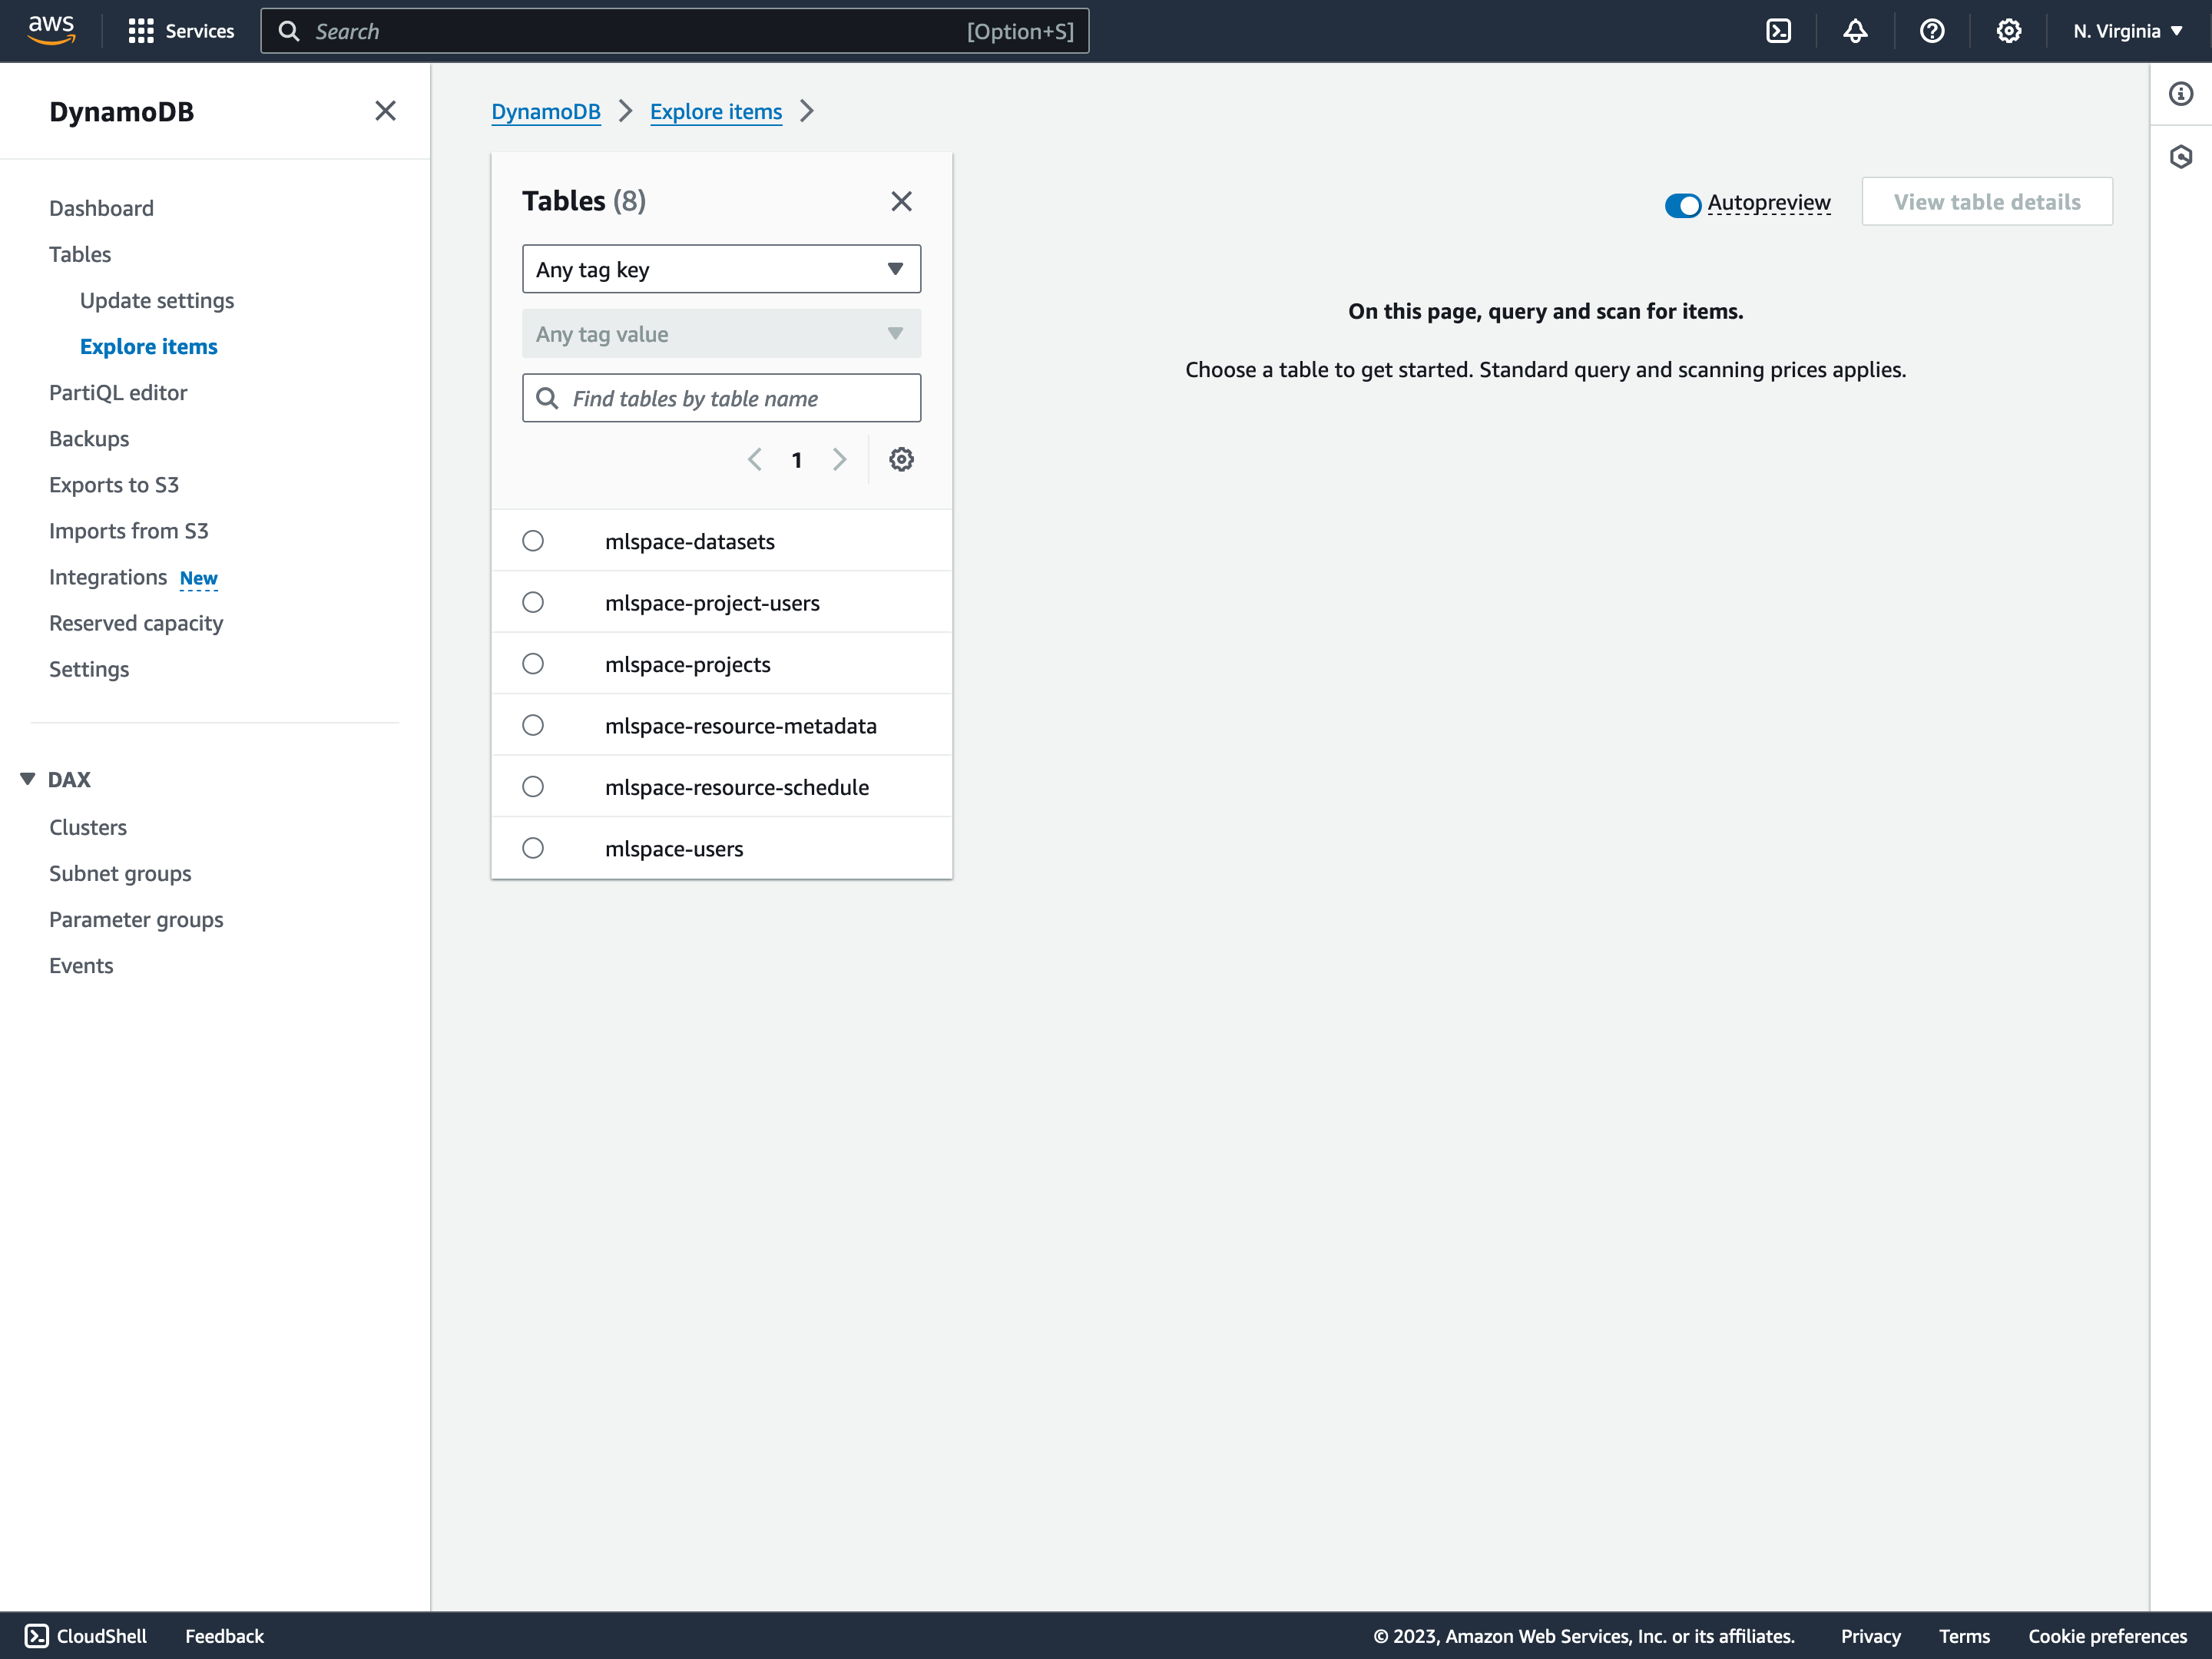Open the notifications bell
Screen dimensions: 2212x1659
pos(1855,31)
